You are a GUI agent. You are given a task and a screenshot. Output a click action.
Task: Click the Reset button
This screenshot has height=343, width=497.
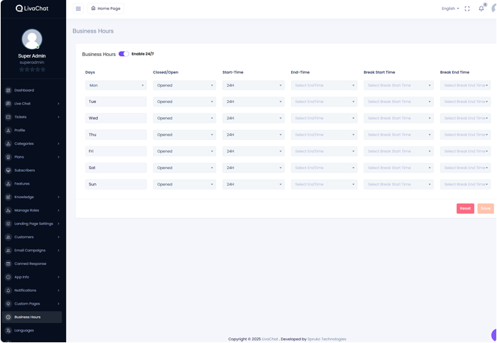[465, 208]
